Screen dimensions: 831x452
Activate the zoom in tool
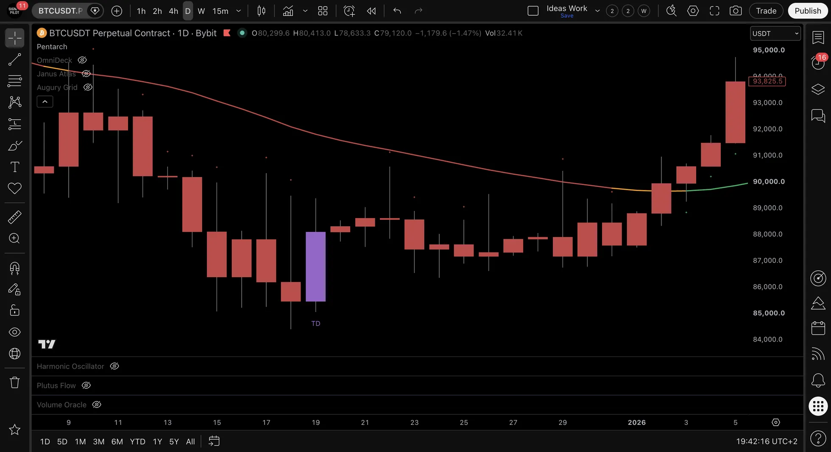coord(14,239)
